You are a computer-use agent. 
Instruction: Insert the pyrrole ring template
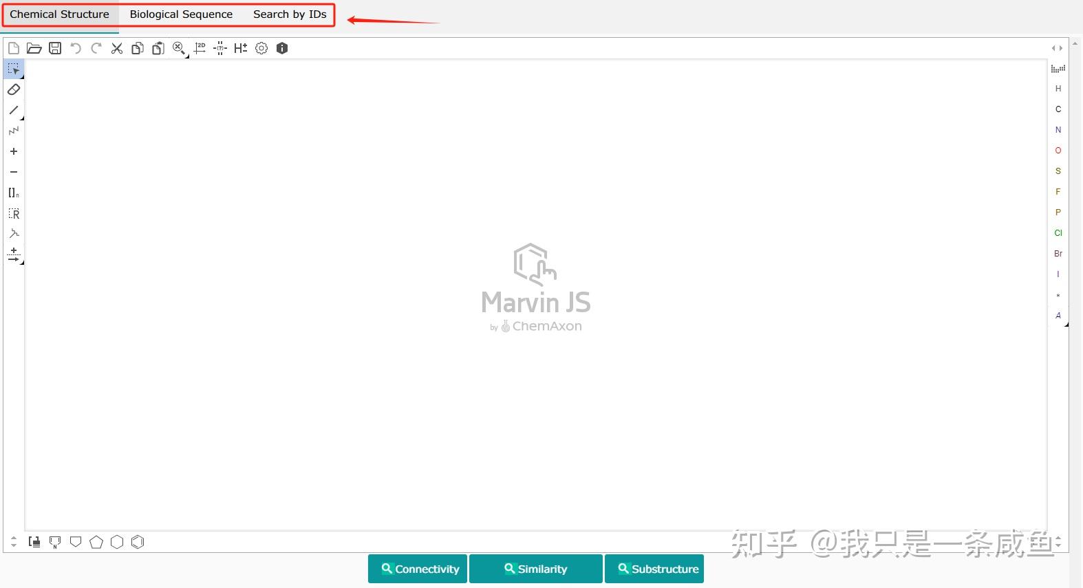(55, 542)
